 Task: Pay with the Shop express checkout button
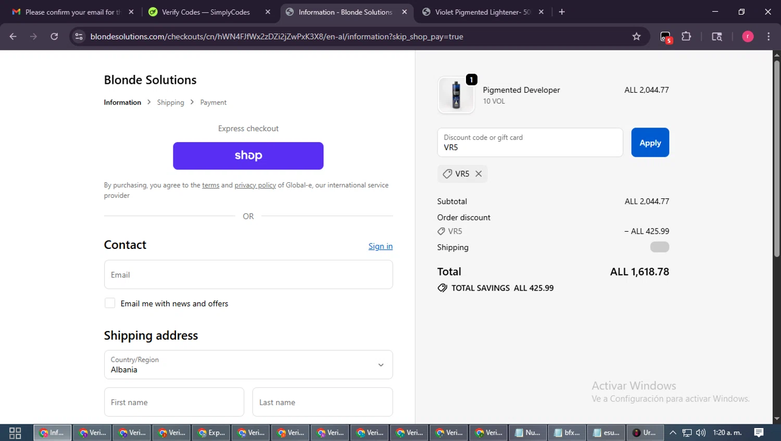[x=248, y=156]
